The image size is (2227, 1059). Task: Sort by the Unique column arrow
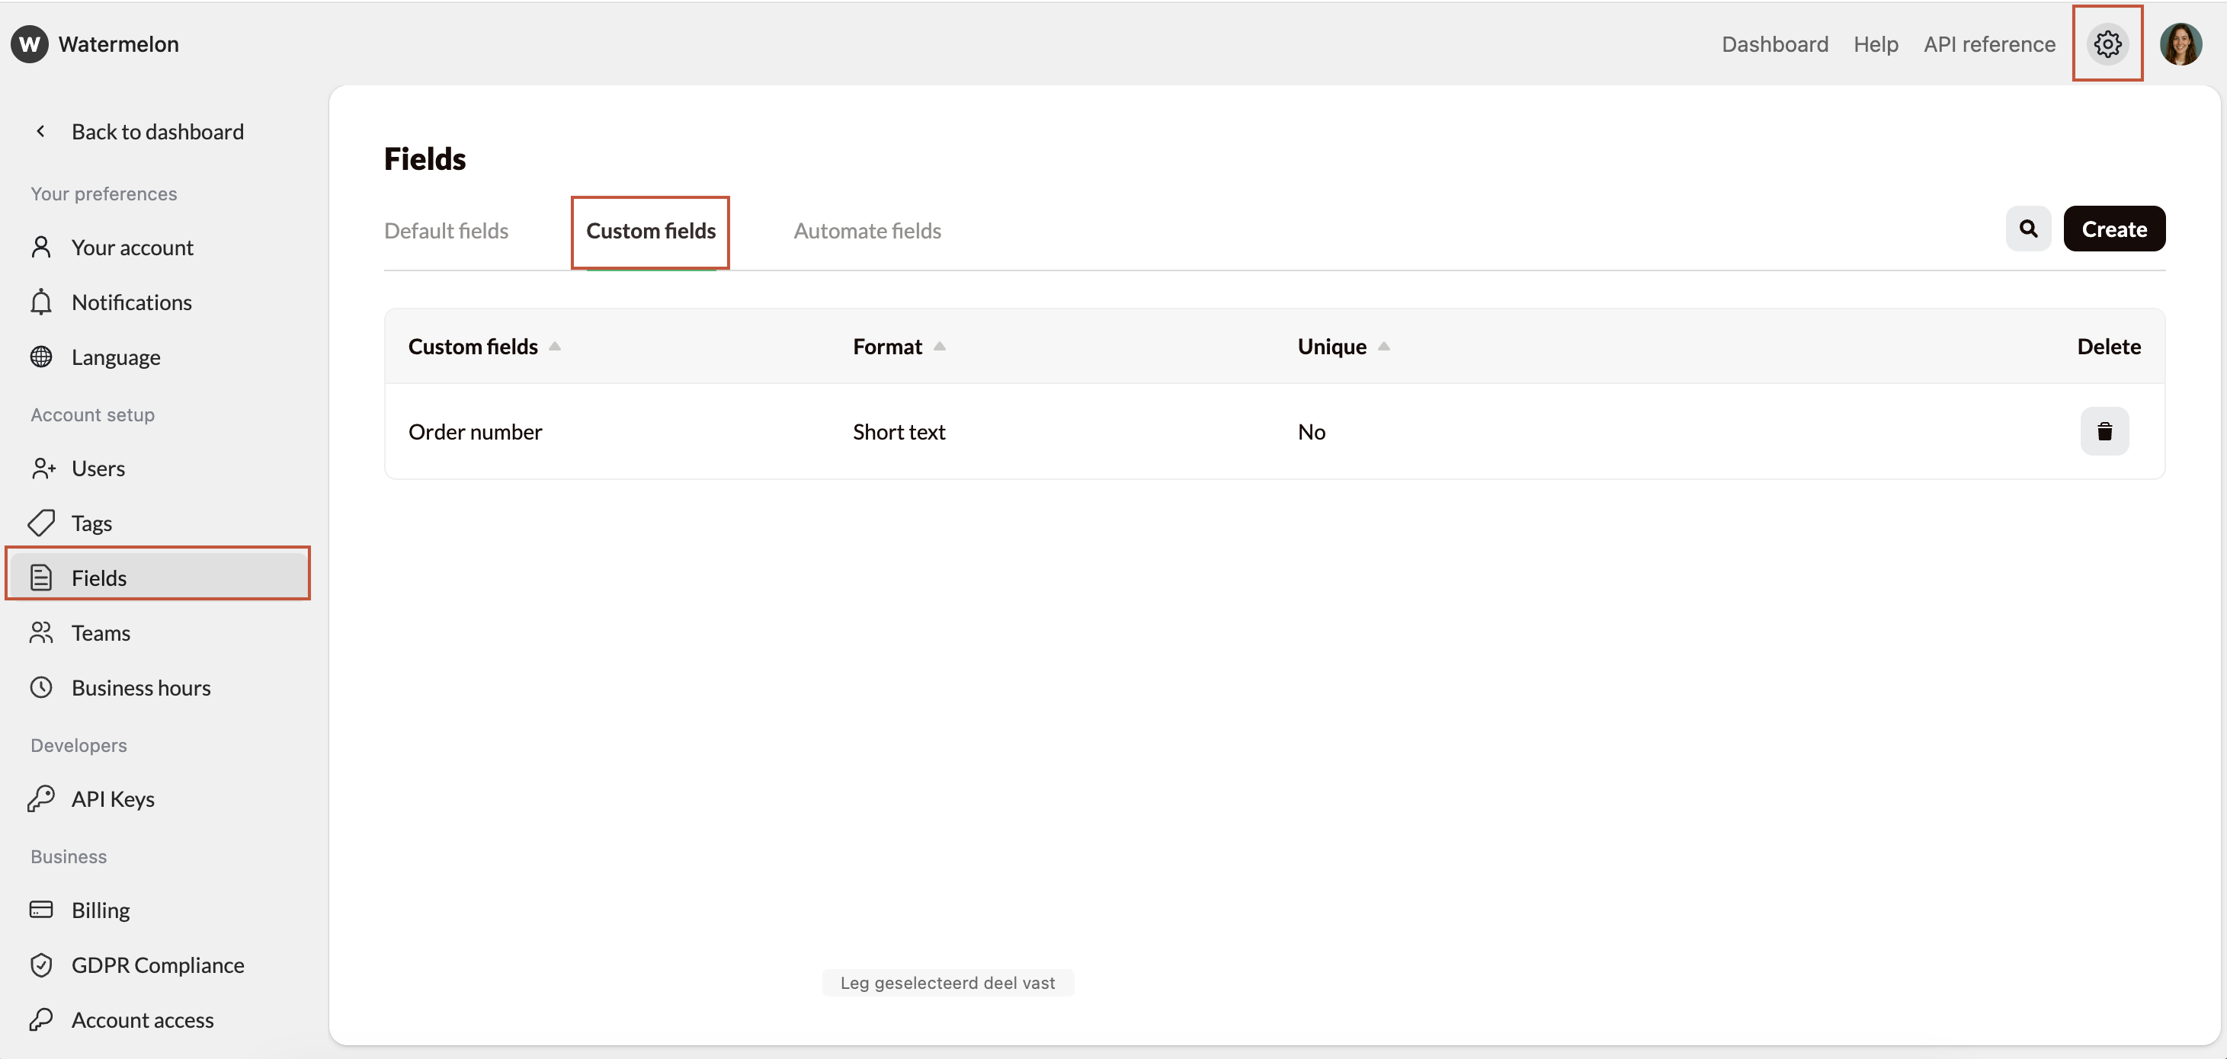pyautogui.click(x=1383, y=346)
